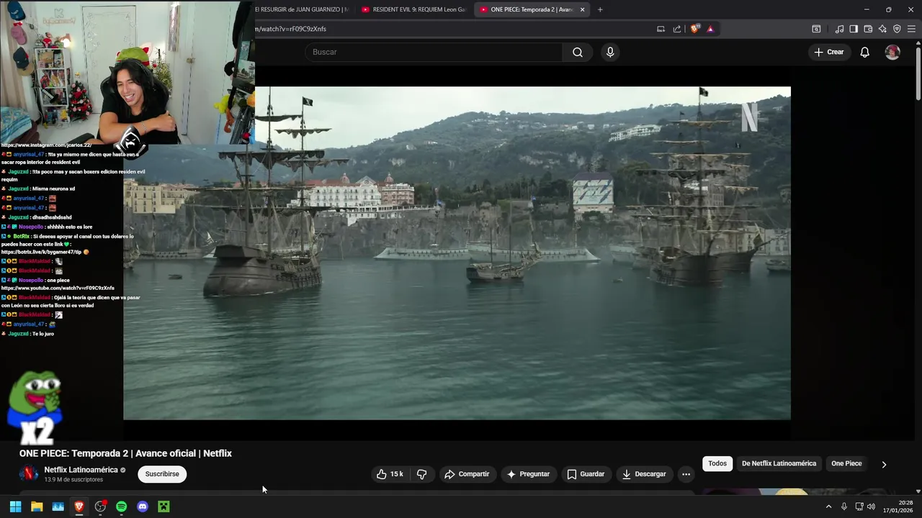Click the YouTube search magnifier button
Image resolution: width=922 pixels, height=518 pixels.
click(x=578, y=52)
